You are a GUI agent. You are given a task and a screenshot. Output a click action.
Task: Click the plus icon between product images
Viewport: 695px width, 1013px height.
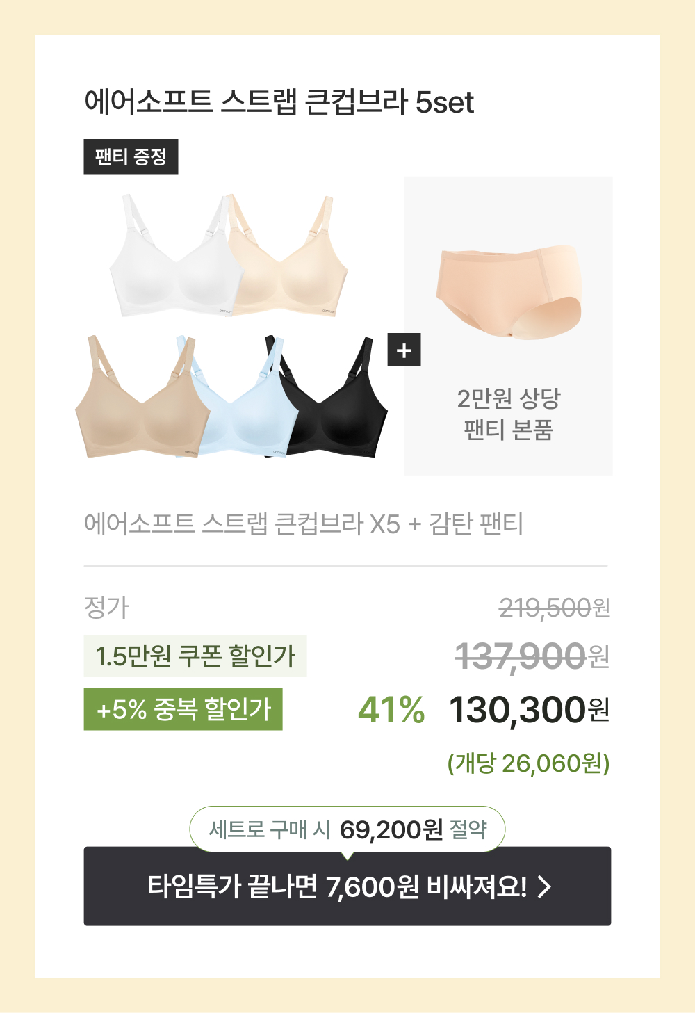click(x=404, y=350)
